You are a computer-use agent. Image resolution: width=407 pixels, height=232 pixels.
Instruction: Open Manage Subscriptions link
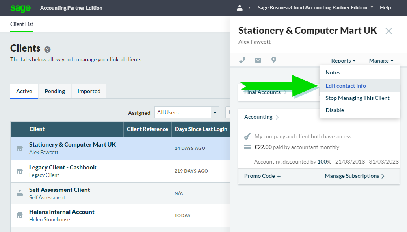point(354,176)
